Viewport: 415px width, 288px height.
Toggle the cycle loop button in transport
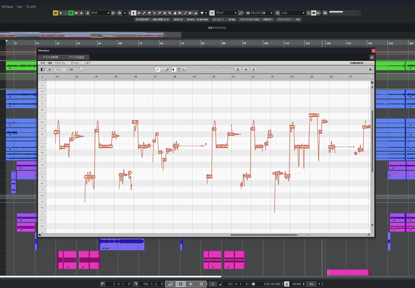pos(170,284)
